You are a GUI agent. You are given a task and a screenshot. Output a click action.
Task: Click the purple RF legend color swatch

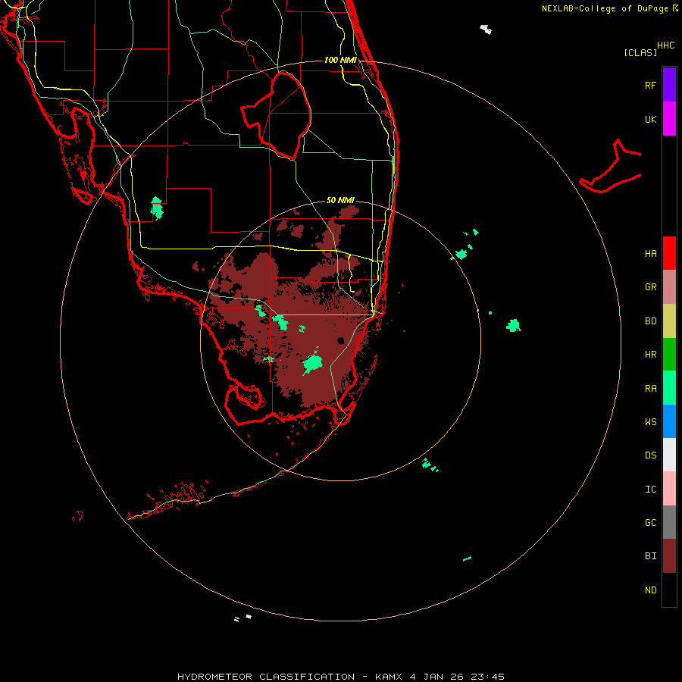coord(669,84)
